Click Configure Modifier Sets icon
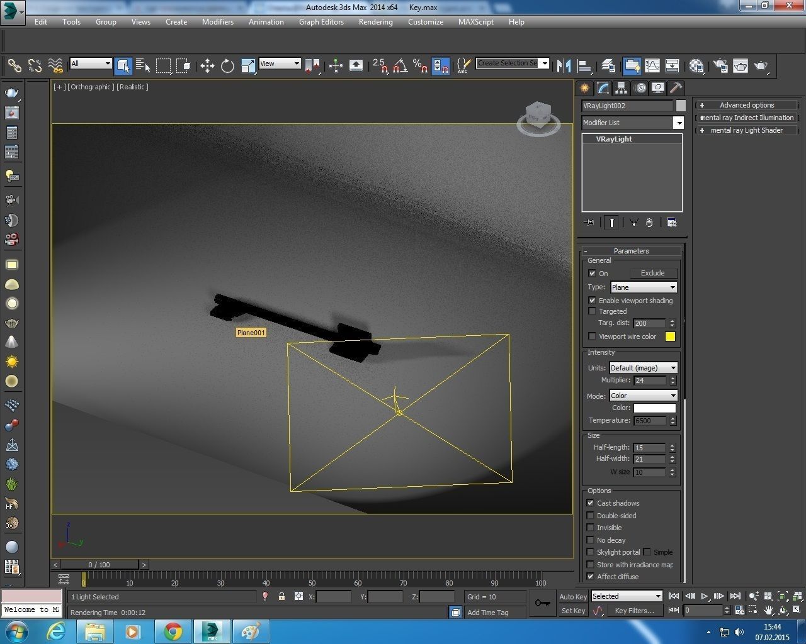 coord(671,222)
